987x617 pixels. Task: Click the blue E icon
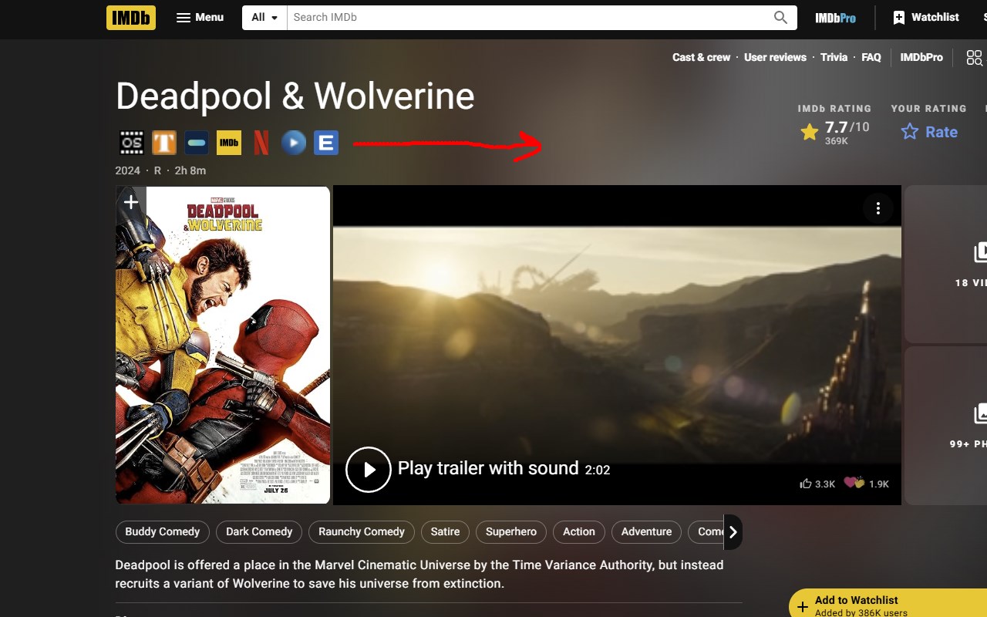click(x=326, y=143)
